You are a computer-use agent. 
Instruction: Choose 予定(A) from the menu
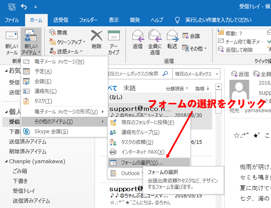click(64, 72)
